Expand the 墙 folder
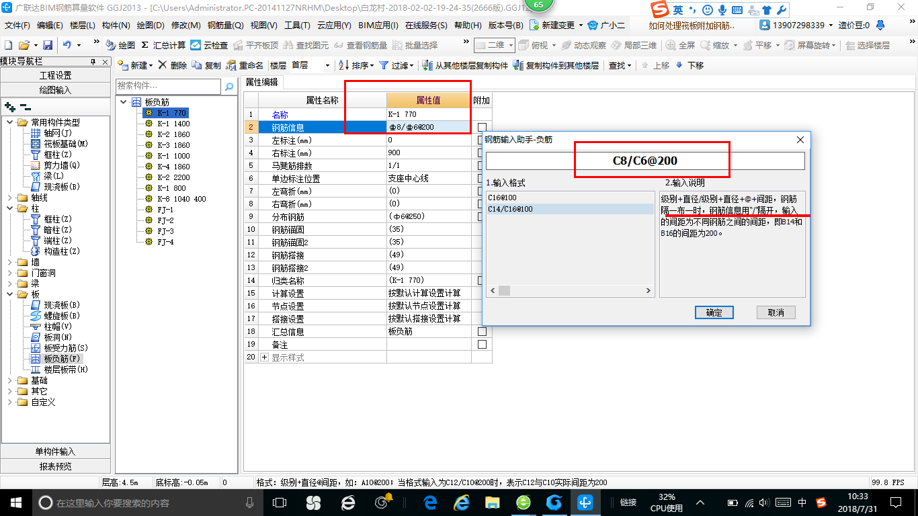This screenshot has width=918, height=516. tap(11, 262)
